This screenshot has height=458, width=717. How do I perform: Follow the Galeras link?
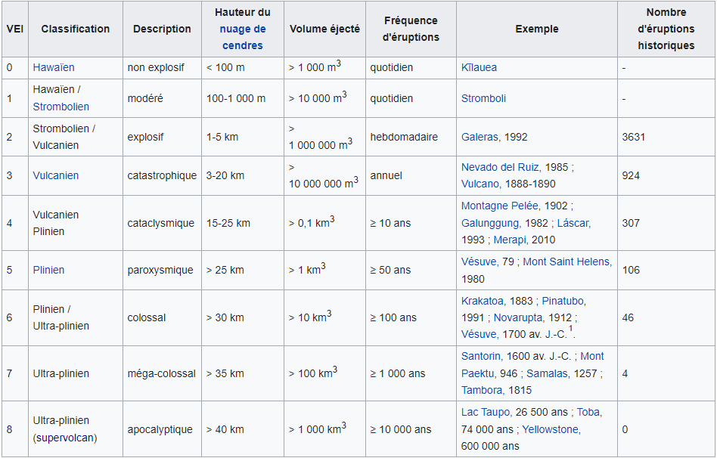coord(480,137)
